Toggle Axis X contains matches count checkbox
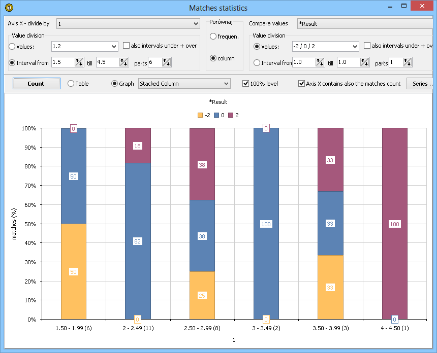 coord(302,84)
